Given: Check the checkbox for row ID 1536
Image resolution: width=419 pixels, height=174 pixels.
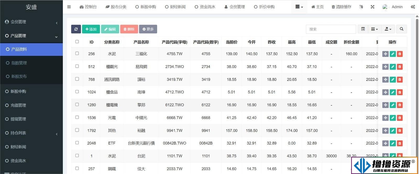Looking at the screenshot, I should (77, 117).
